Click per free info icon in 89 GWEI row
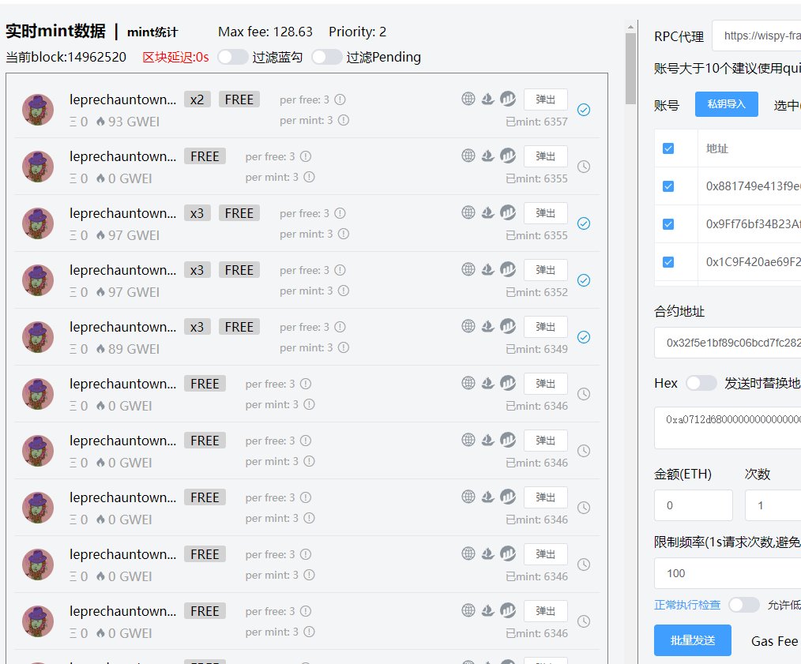The image size is (801, 664). click(x=340, y=327)
